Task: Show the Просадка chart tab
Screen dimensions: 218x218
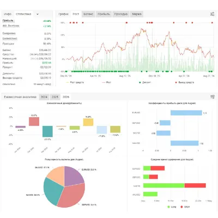Action: (x=121, y=14)
